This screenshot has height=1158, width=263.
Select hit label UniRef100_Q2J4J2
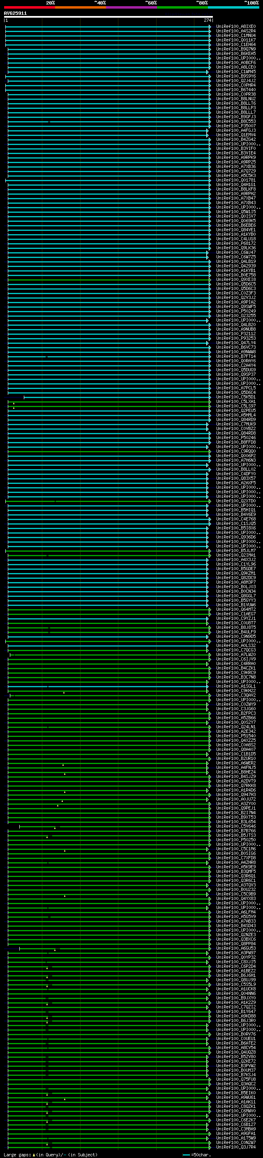tap(236, 81)
